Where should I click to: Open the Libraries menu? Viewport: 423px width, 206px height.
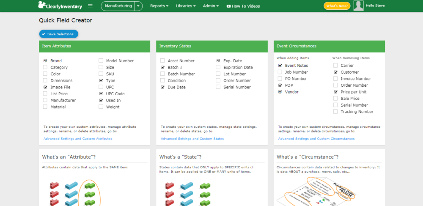(x=186, y=6)
